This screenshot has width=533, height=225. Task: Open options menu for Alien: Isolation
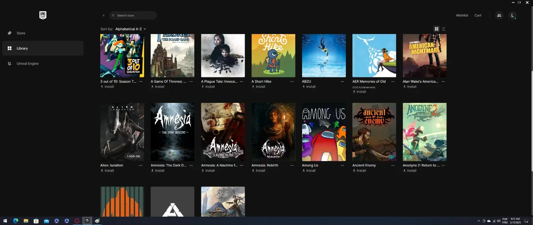point(141,165)
